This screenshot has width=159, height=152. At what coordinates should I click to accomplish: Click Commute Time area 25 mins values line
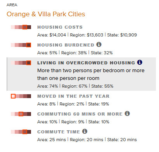point(87,140)
